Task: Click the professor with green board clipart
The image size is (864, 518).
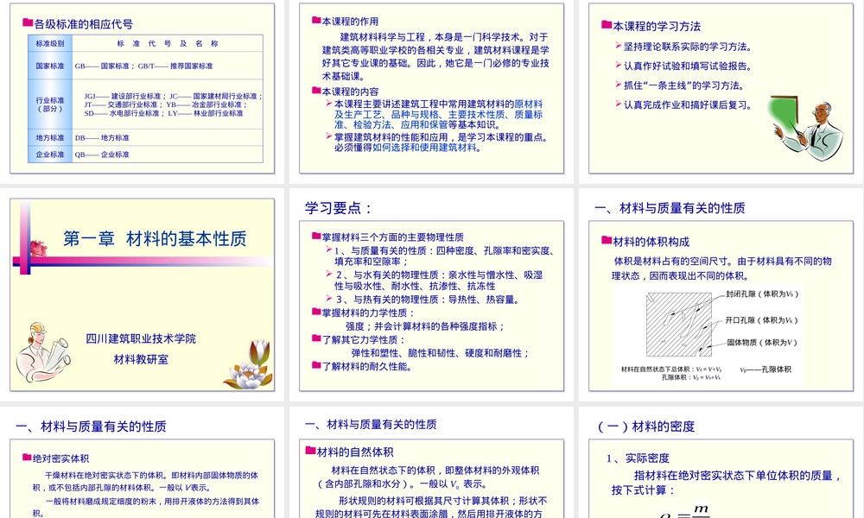Action: point(806,129)
